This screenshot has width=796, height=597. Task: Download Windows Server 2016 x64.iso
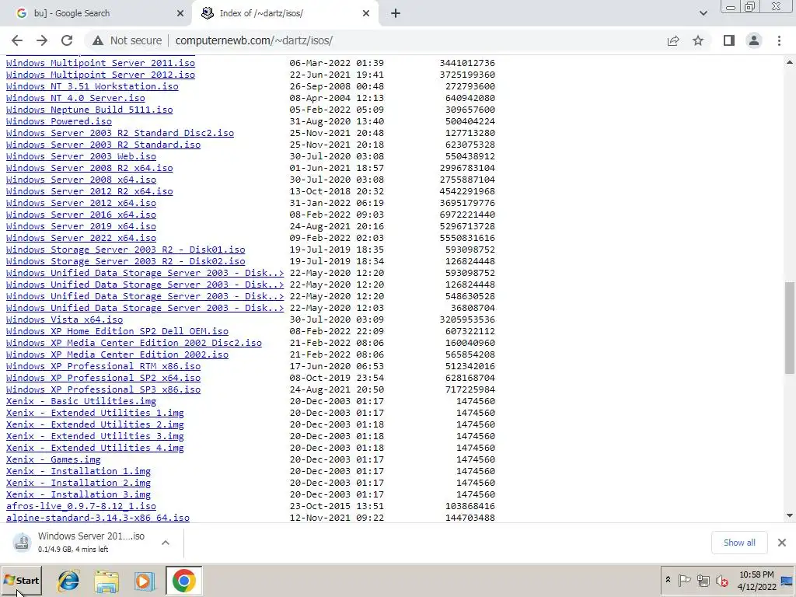(81, 215)
